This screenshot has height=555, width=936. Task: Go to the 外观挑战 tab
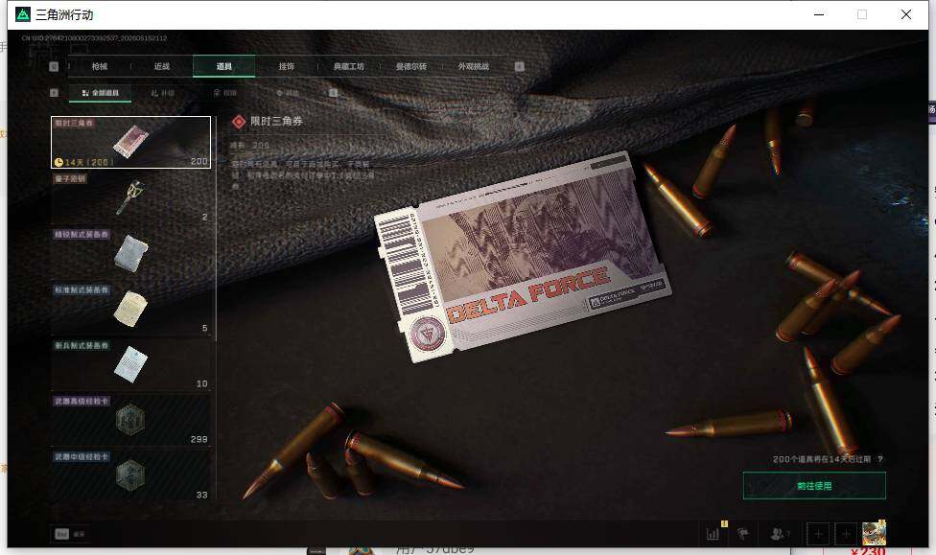[474, 66]
